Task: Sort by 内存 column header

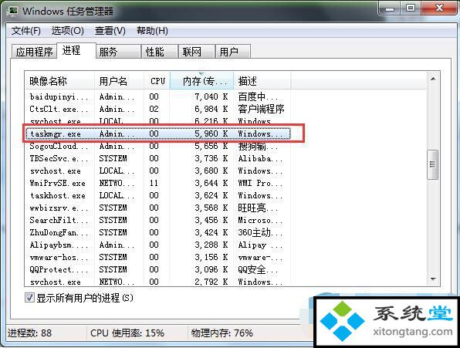Action: click(202, 80)
